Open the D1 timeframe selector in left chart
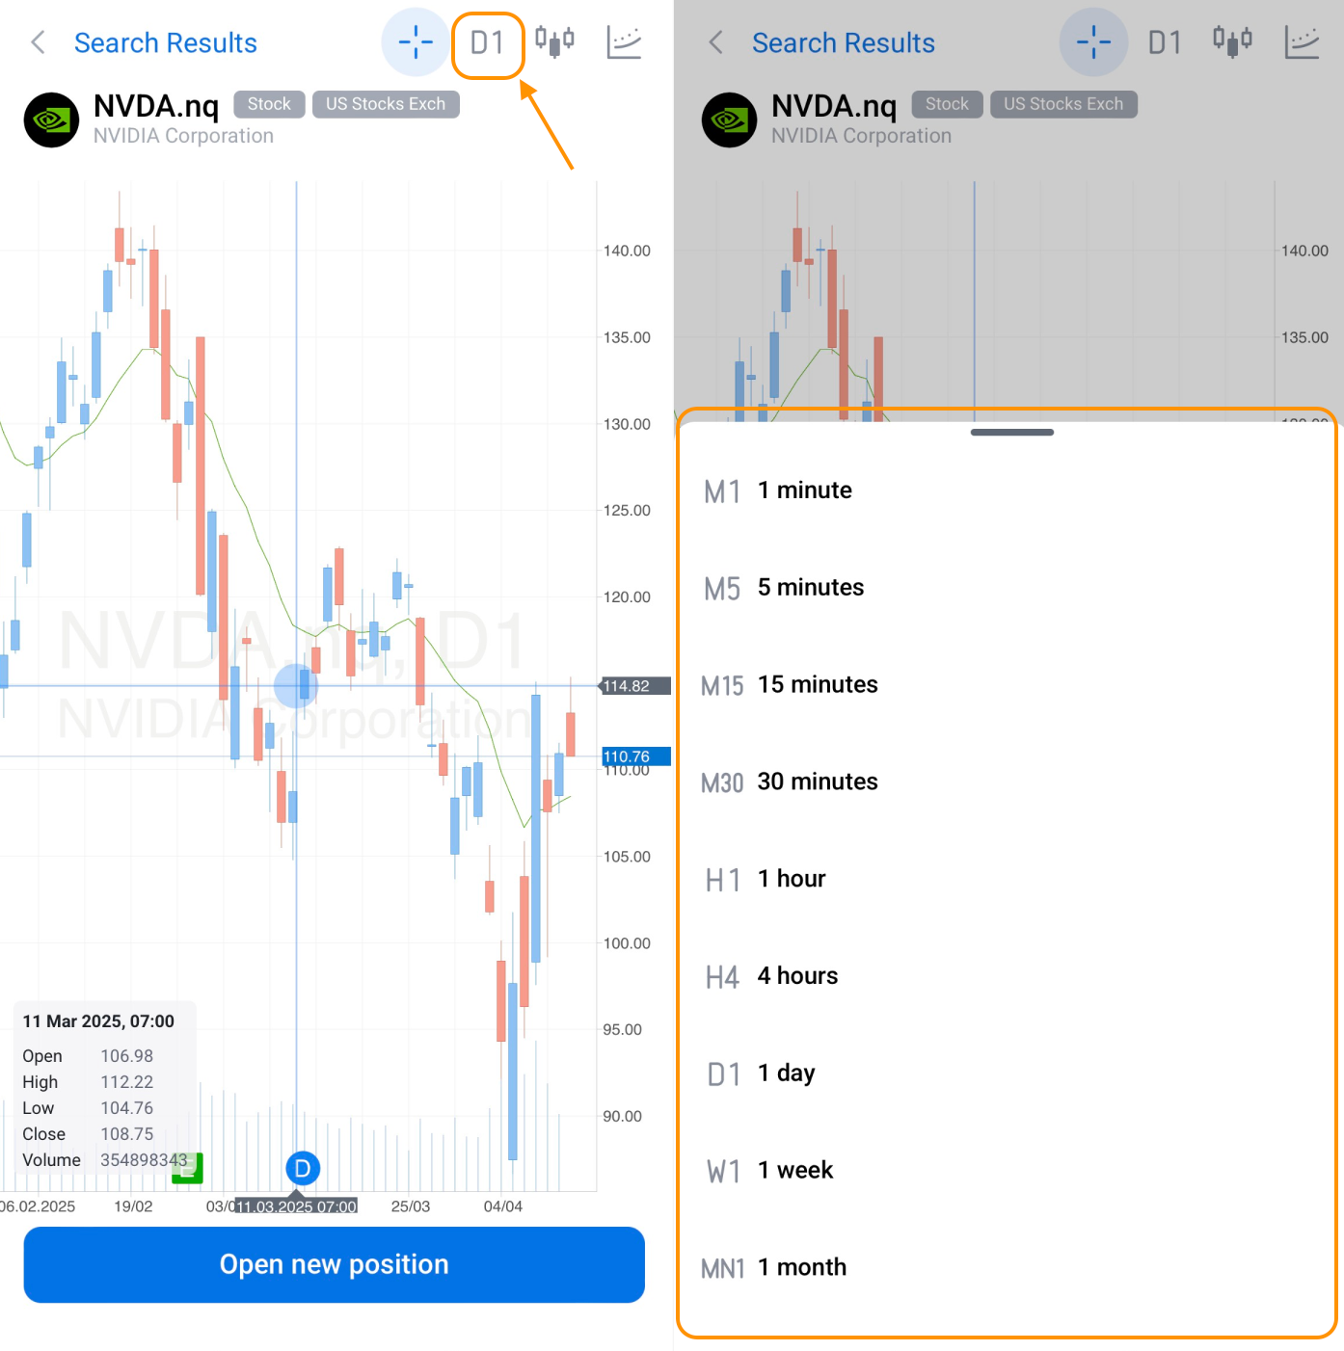Viewport: 1344px width, 1351px height. point(487,43)
